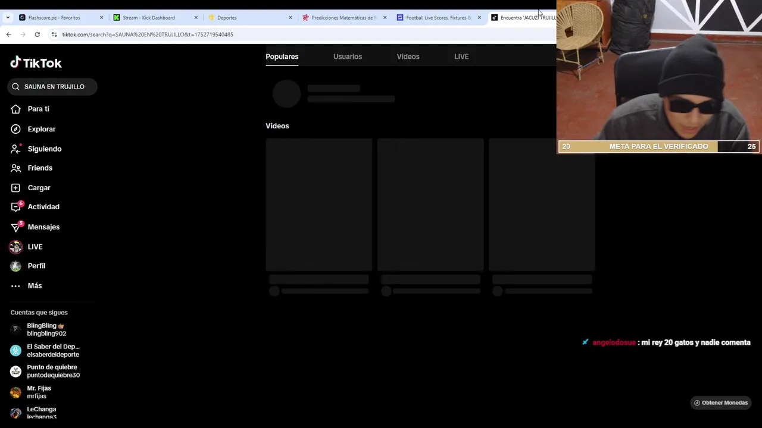Click Cargar upload plus icon
The width and height of the screenshot is (762, 428).
15,188
